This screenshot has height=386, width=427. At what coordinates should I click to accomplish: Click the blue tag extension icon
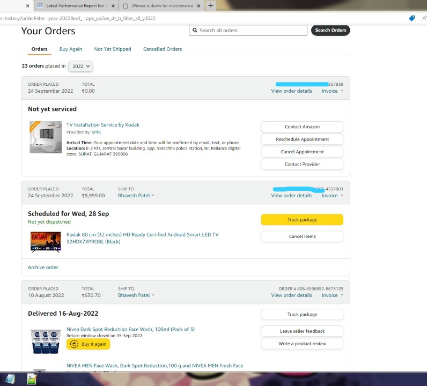(412, 18)
